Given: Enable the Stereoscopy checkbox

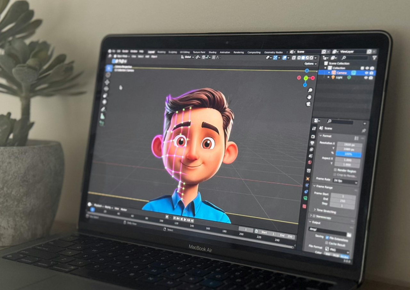Looking at the screenshot, I should [314, 216].
